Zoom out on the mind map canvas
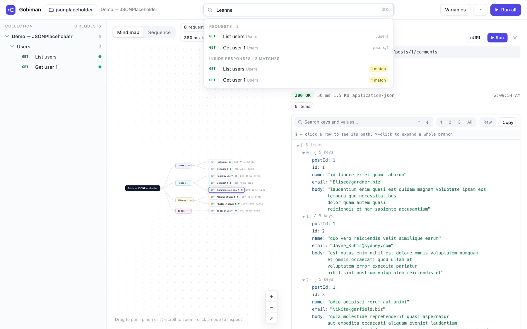Screen dimensions: 527x329 (271, 307)
